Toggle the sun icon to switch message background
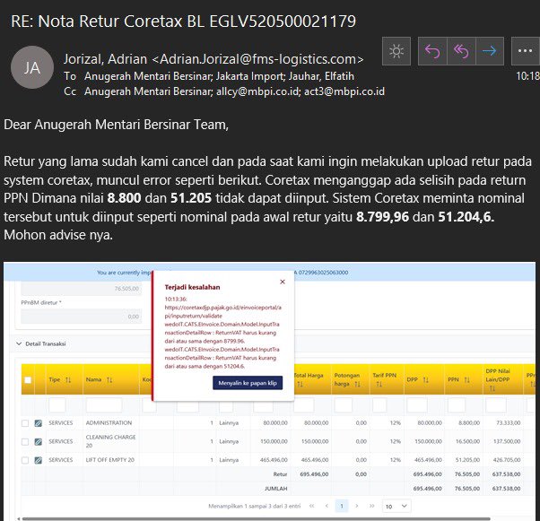Image resolution: width=540 pixels, height=521 pixels. [396, 51]
